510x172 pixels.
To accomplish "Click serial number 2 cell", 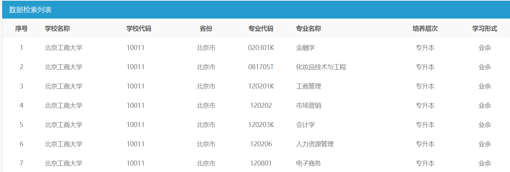I will pos(21,67).
